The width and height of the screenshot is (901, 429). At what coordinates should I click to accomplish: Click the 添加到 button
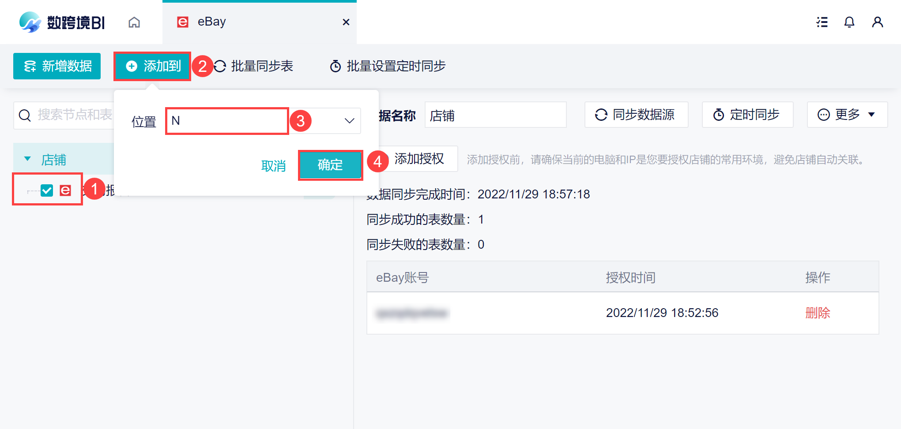coord(152,66)
